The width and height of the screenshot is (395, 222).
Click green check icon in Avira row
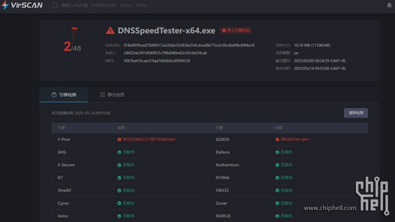pos(119,216)
